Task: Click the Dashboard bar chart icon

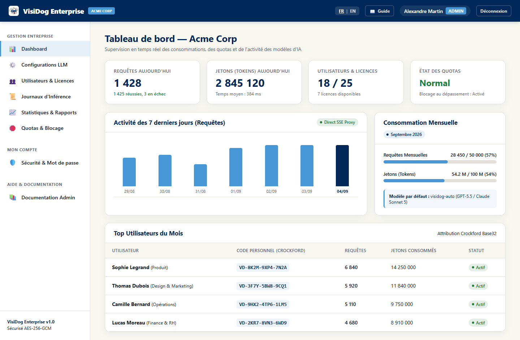Action: [13, 49]
